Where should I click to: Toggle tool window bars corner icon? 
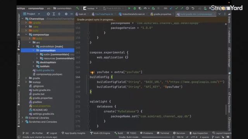[x=19, y=137]
